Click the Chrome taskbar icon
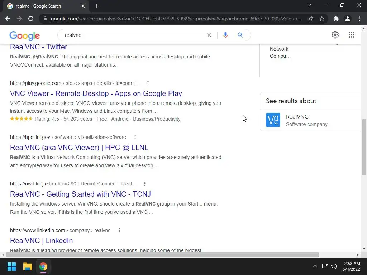 coord(43,266)
